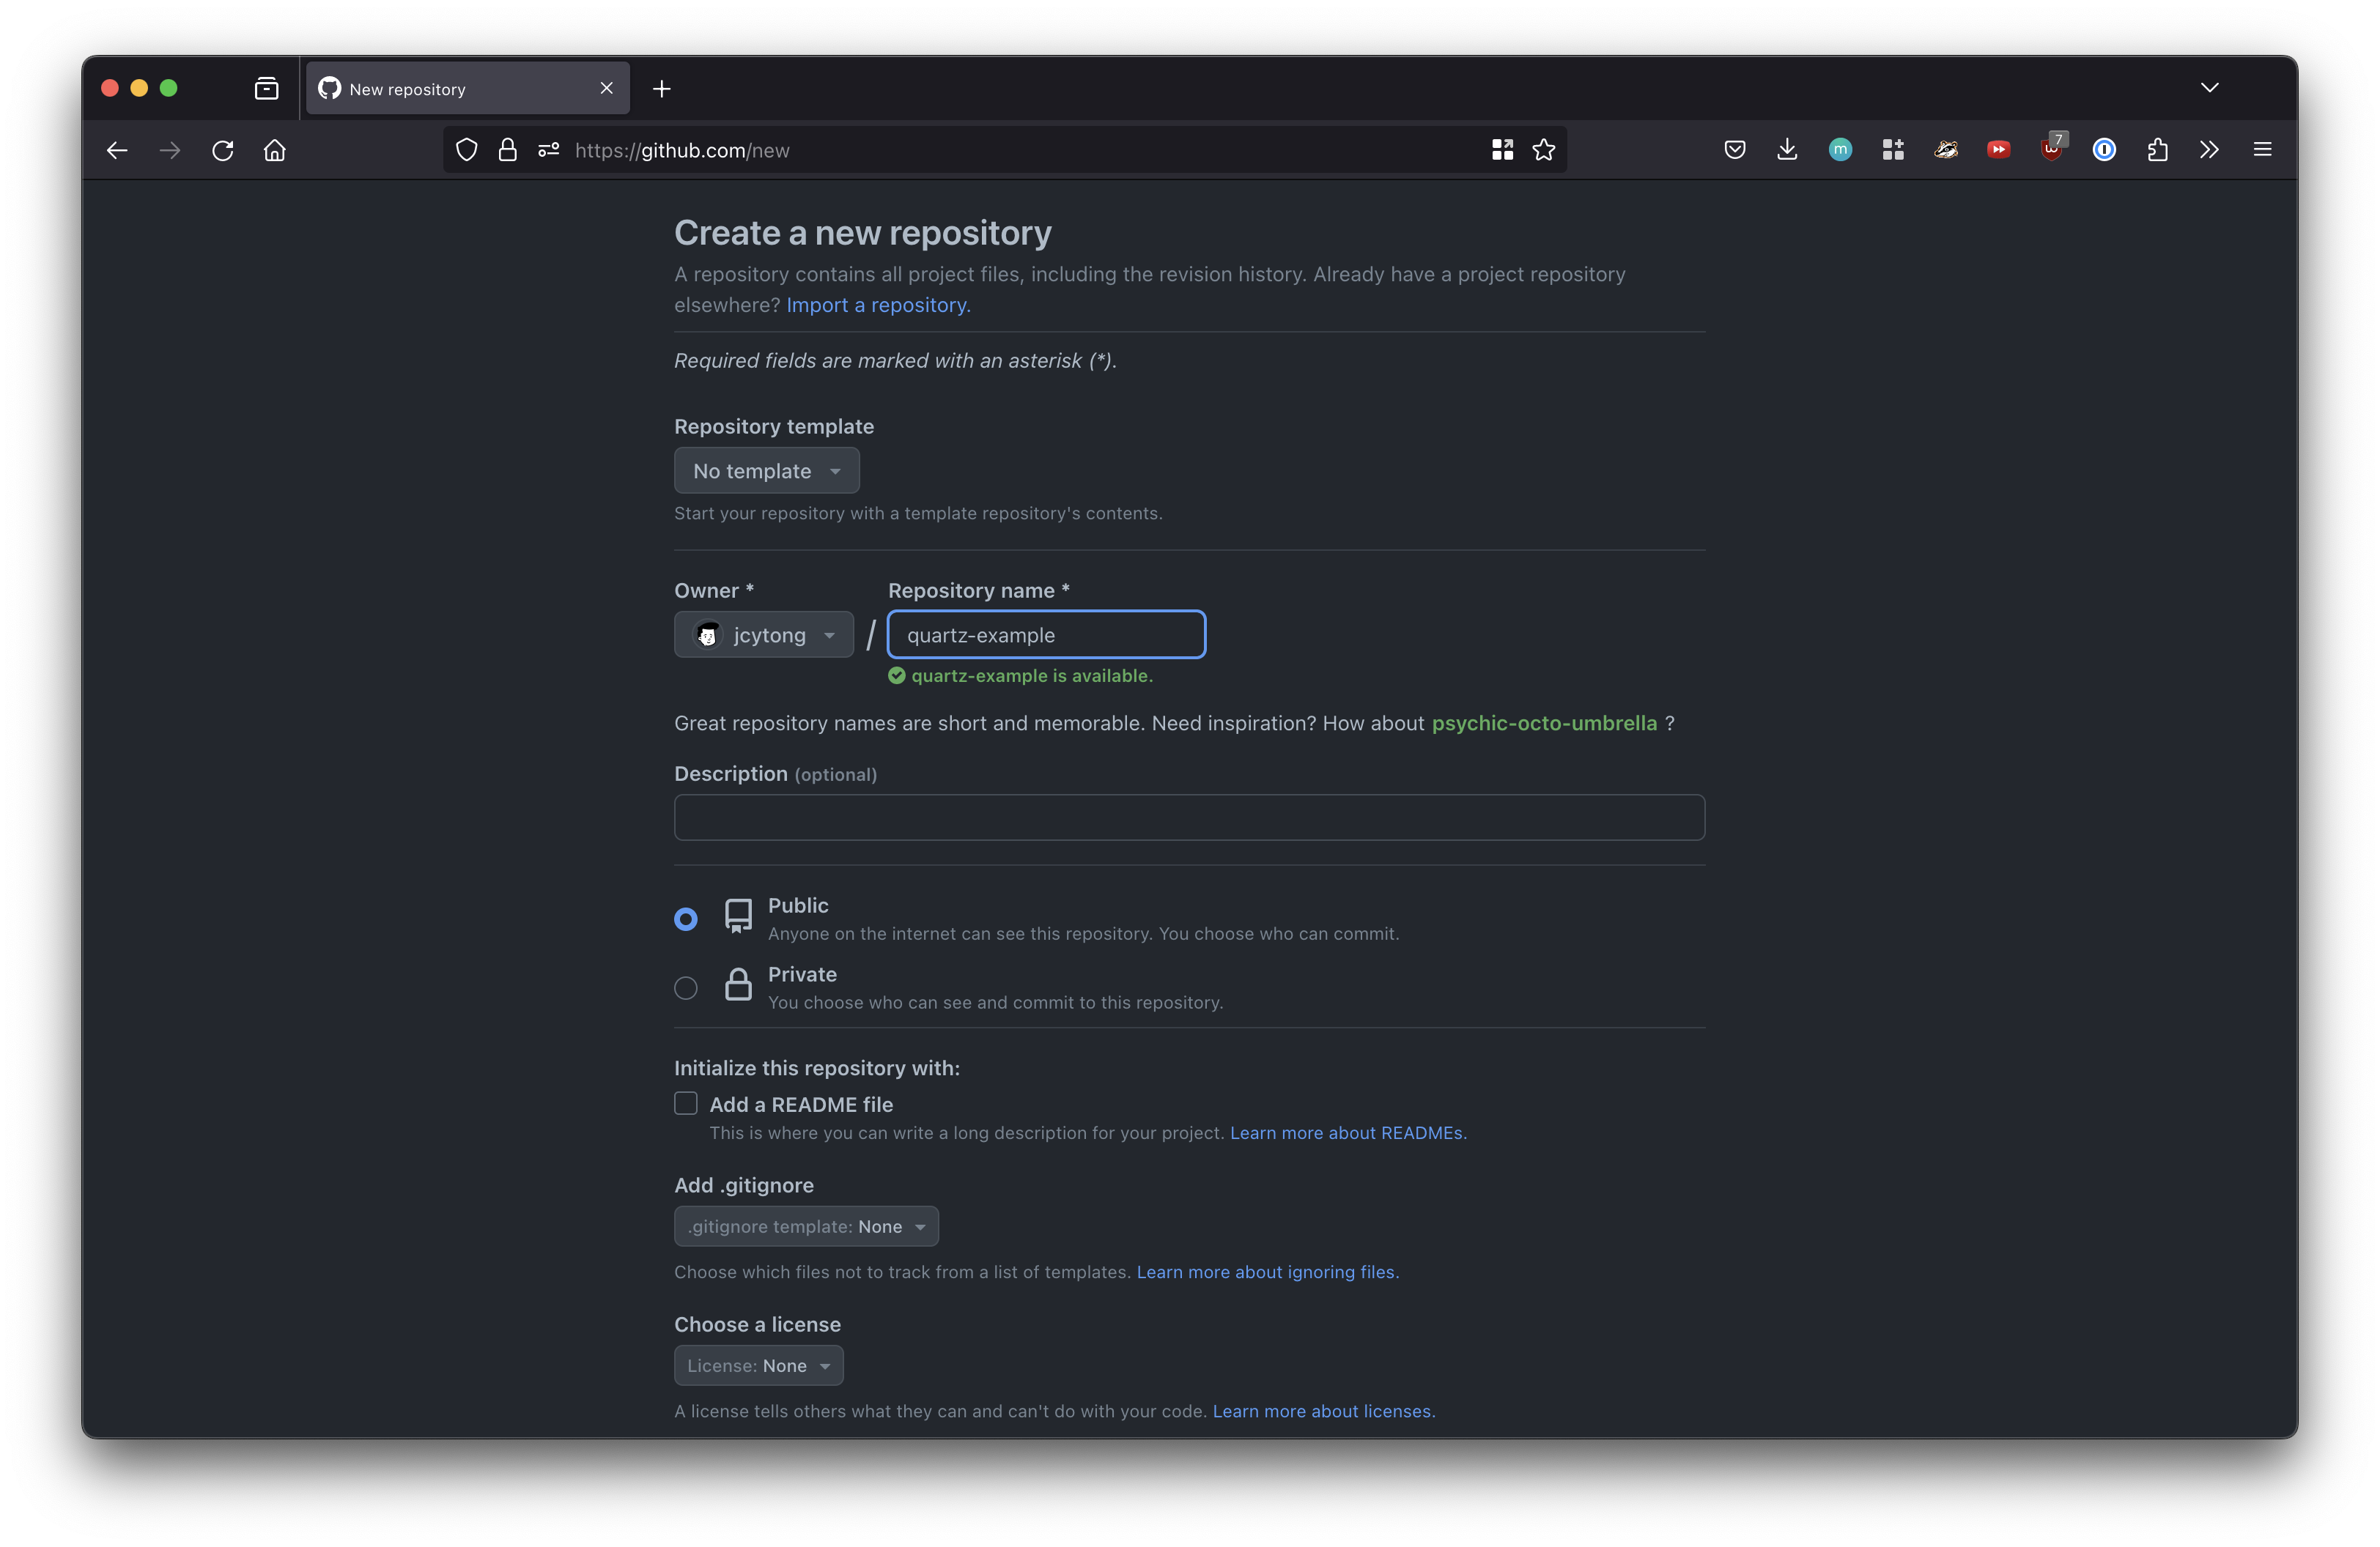Use the psychic-octo-umbrella name suggestion

click(1544, 724)
